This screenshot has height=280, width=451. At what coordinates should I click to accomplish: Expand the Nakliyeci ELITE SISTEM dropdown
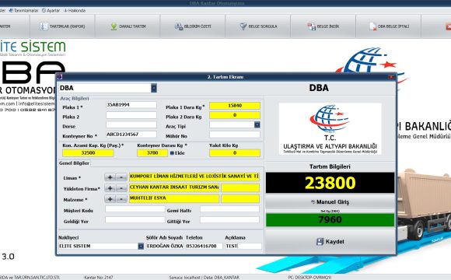tap(141, 246)
